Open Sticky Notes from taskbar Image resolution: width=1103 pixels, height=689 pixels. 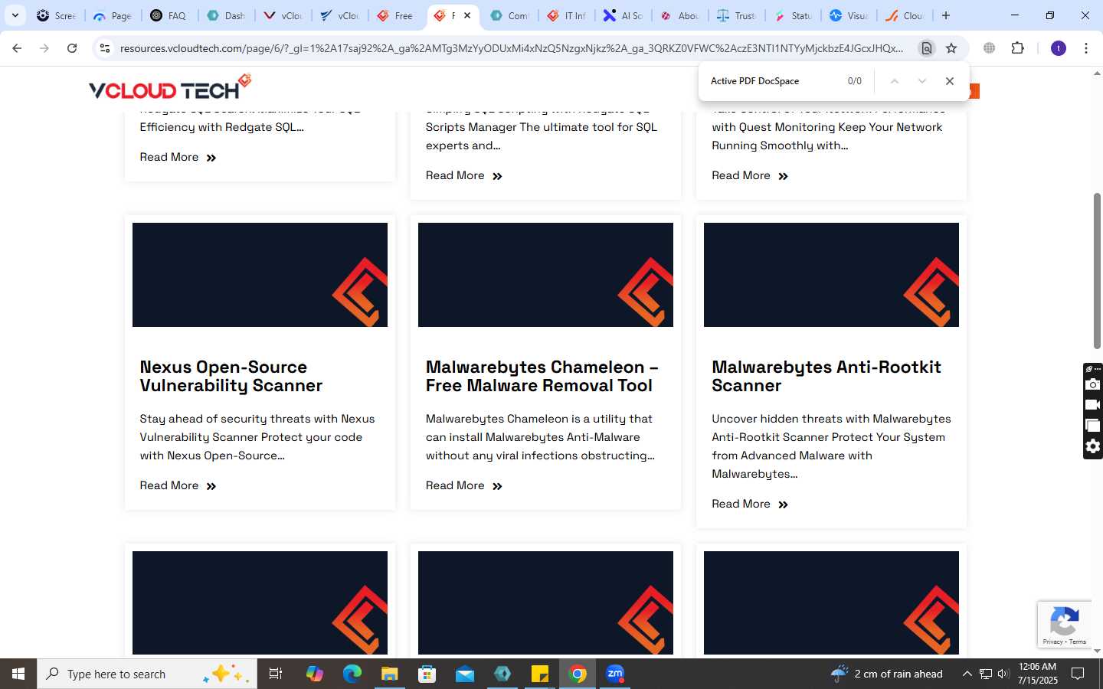coord(540,674)
